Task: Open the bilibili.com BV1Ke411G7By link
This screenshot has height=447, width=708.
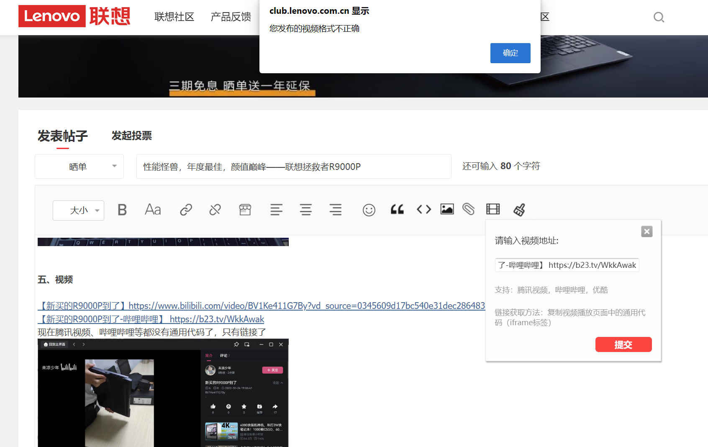Action: pyautogui.click(x=262, y=306)
